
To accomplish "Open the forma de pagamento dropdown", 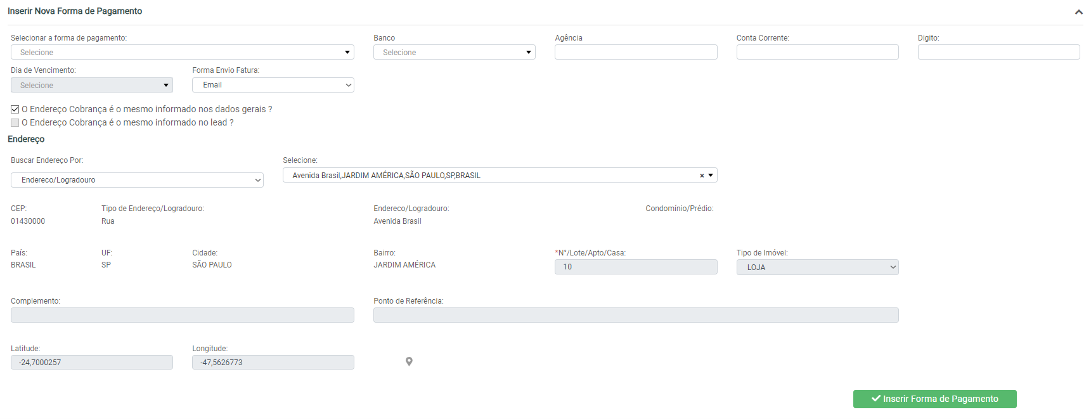I will [182, 53].
